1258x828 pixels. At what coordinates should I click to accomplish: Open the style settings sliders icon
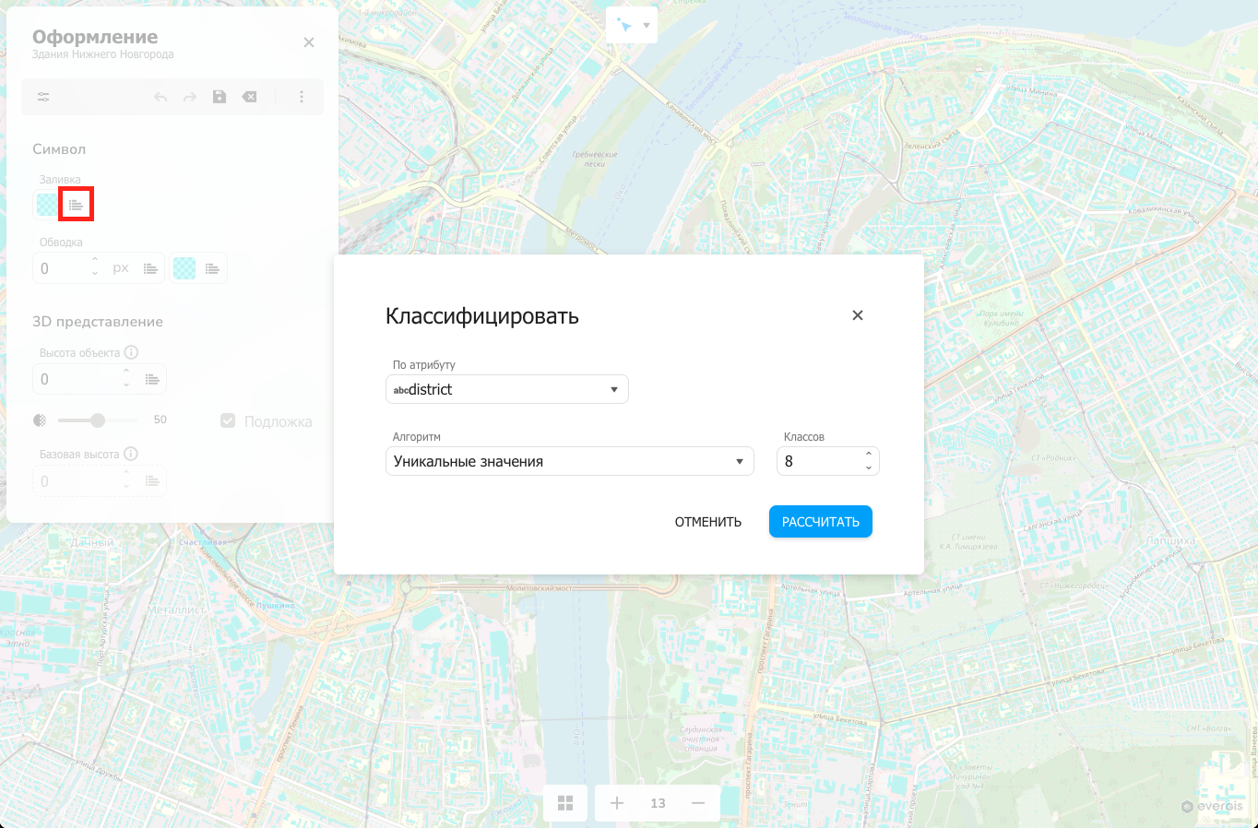[43, 97]
